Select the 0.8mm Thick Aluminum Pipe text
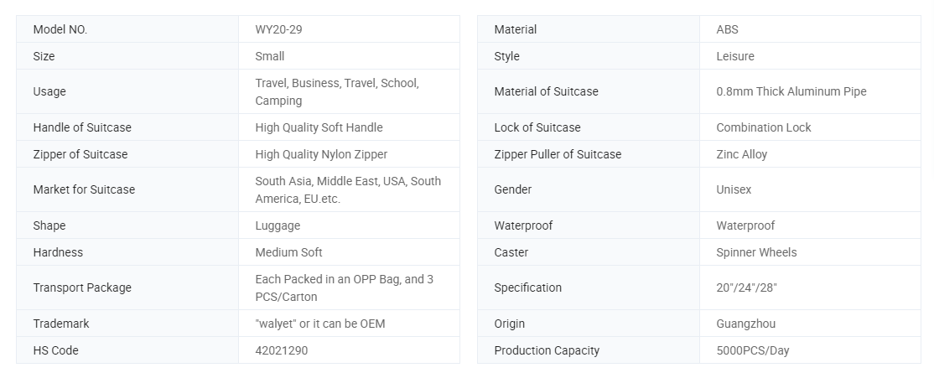This screenshot has height=373, width=934. coord(791,91)
